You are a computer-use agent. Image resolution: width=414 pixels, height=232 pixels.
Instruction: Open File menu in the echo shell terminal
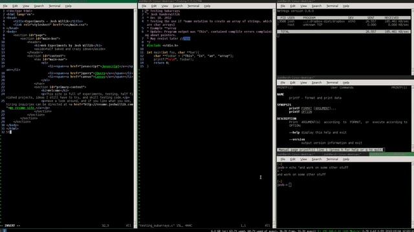[x=283, y=159]
